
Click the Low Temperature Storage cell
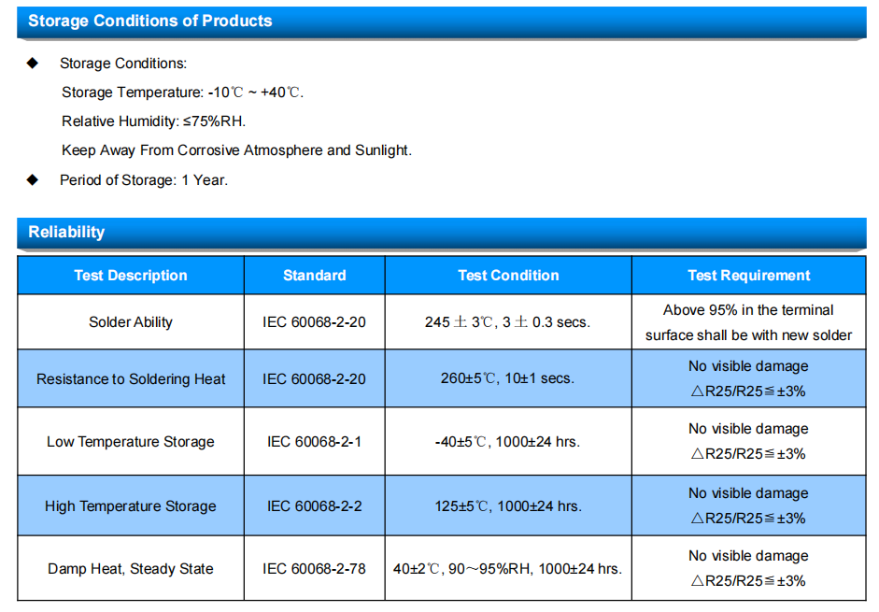(x=131, y=441)
